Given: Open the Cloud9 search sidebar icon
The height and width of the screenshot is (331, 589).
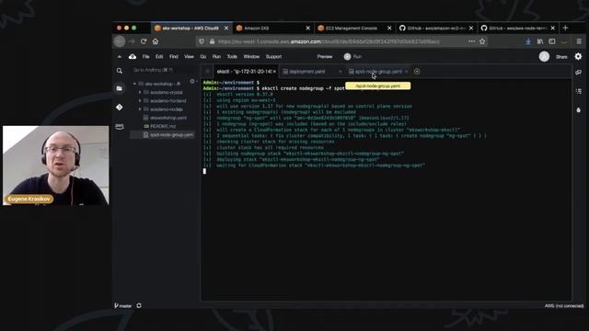Looking at the screenshot, I should (120, 71).
